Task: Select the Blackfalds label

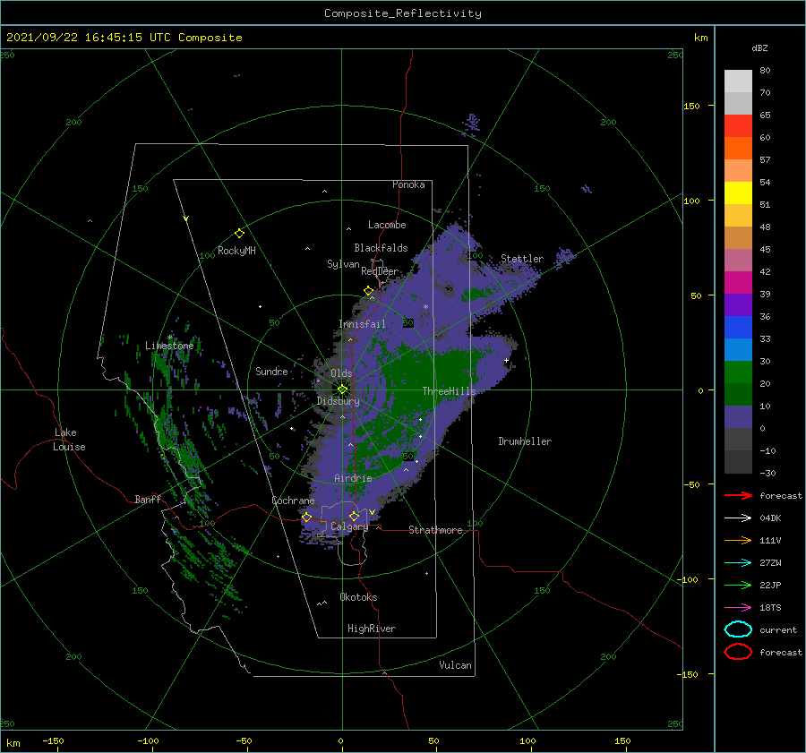Action: point(381,248)
